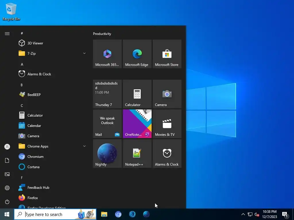Focus the taskbar search box

pyautogui.click(x=55, y=214)
